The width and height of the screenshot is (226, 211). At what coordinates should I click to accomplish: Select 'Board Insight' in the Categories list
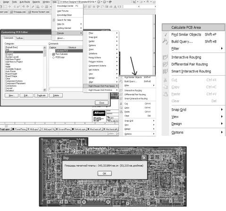(x=11, y=74)
